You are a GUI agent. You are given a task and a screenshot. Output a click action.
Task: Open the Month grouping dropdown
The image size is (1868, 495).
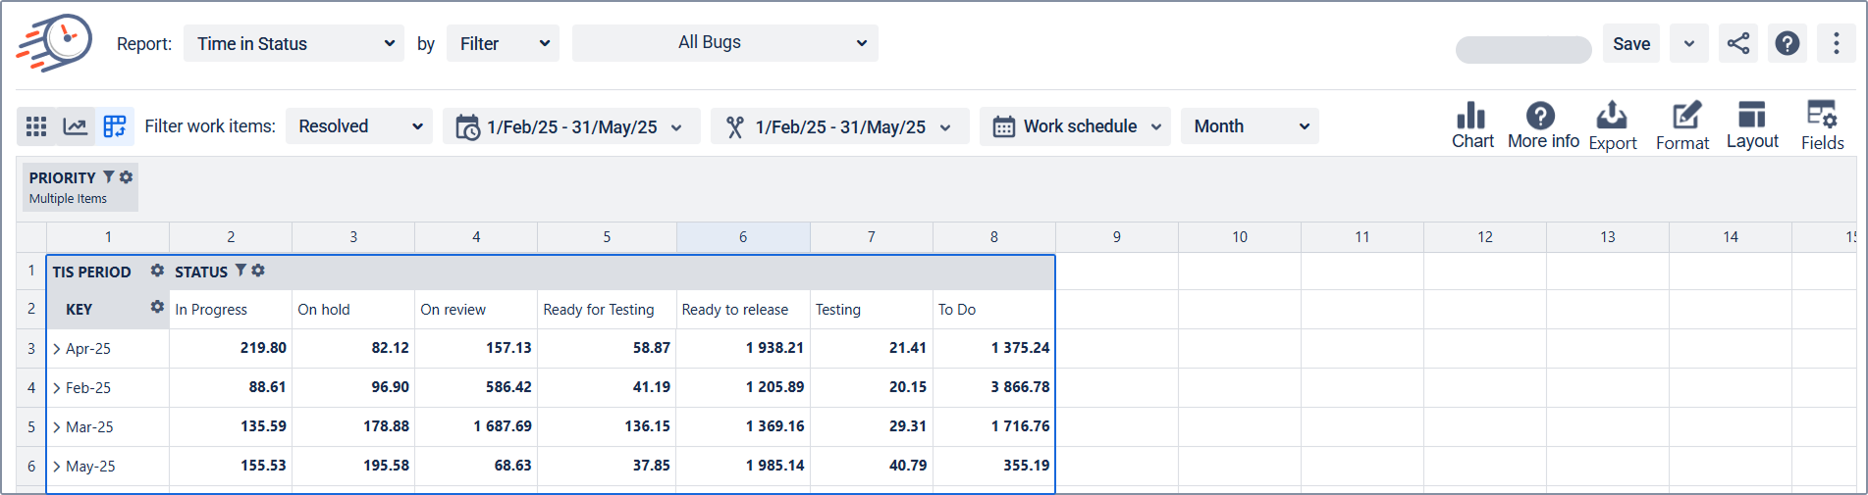pos(1250,126)
